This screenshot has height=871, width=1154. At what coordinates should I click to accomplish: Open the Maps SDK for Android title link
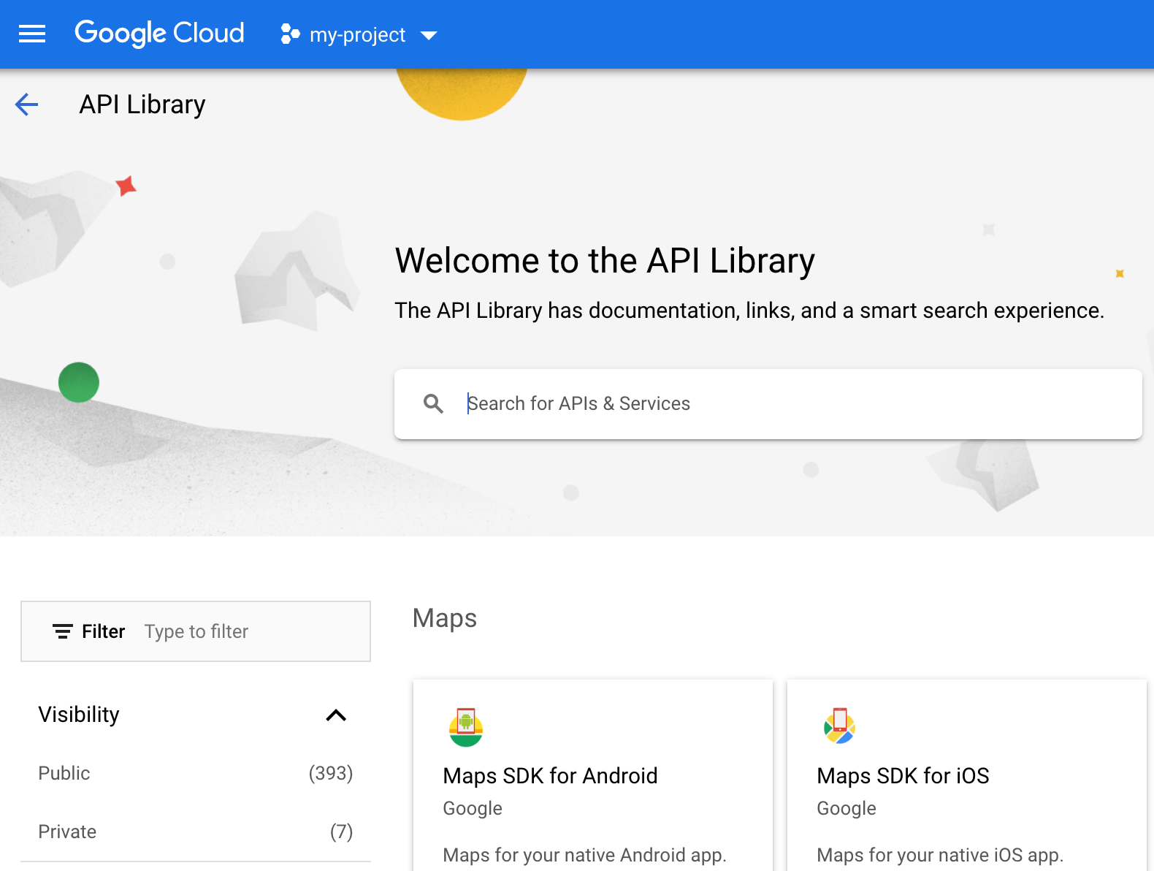[550, 775]
